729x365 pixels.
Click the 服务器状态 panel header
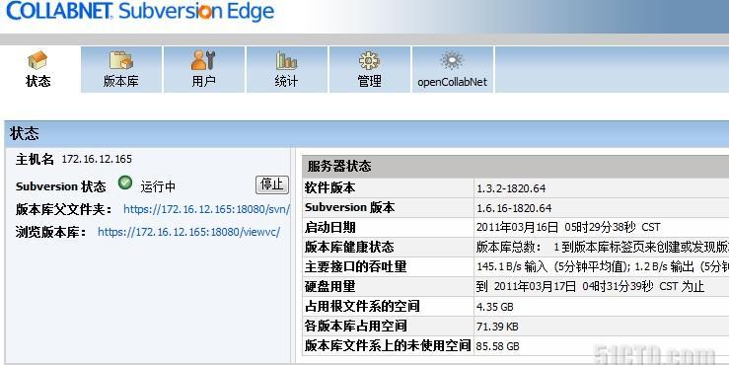515,166
